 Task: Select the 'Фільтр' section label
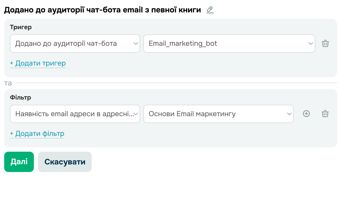[21, 97]
